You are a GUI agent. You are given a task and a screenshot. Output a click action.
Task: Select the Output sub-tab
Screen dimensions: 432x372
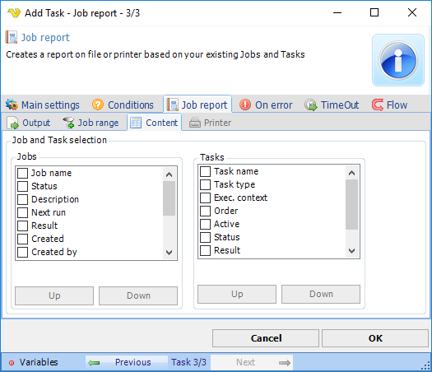29,123
